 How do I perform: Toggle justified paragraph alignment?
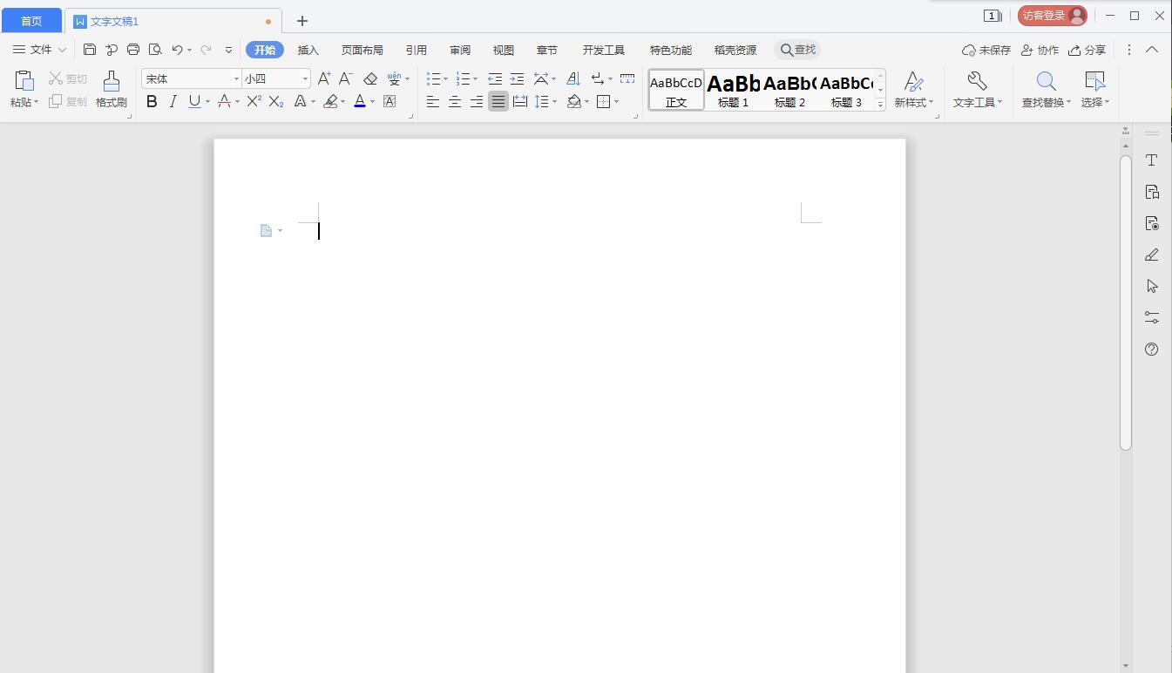[x=498, y=102]
